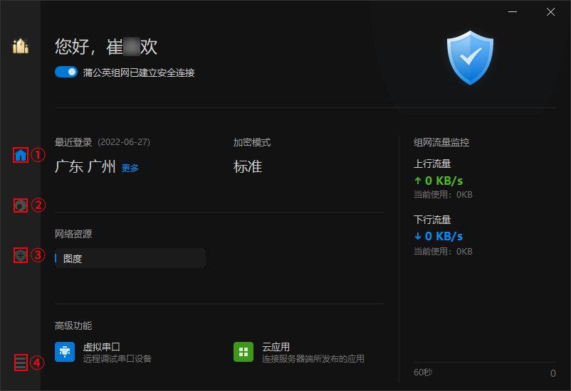Close the application window
Viewport: 571px width, 391px height.
click(550, 11)
